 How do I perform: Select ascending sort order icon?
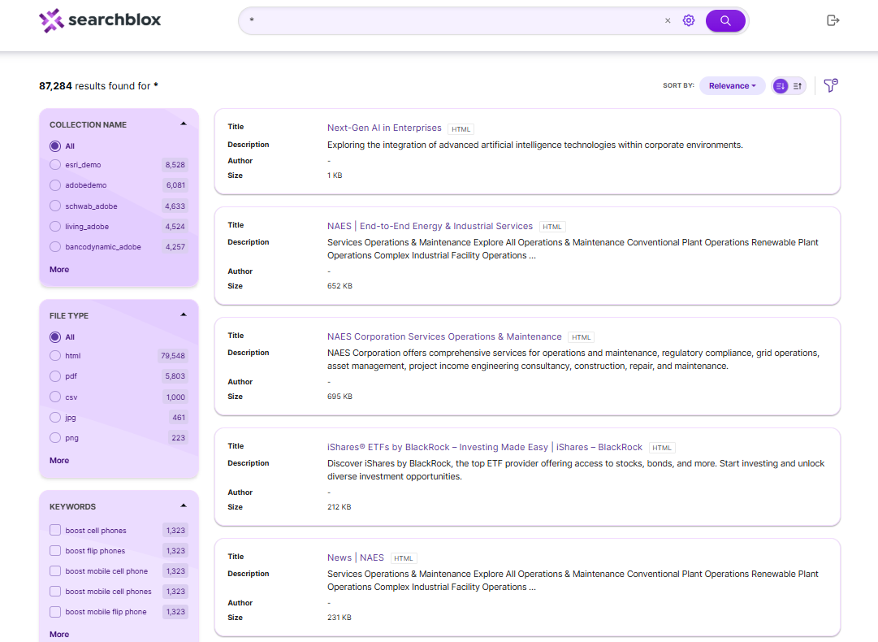[798, 85]
